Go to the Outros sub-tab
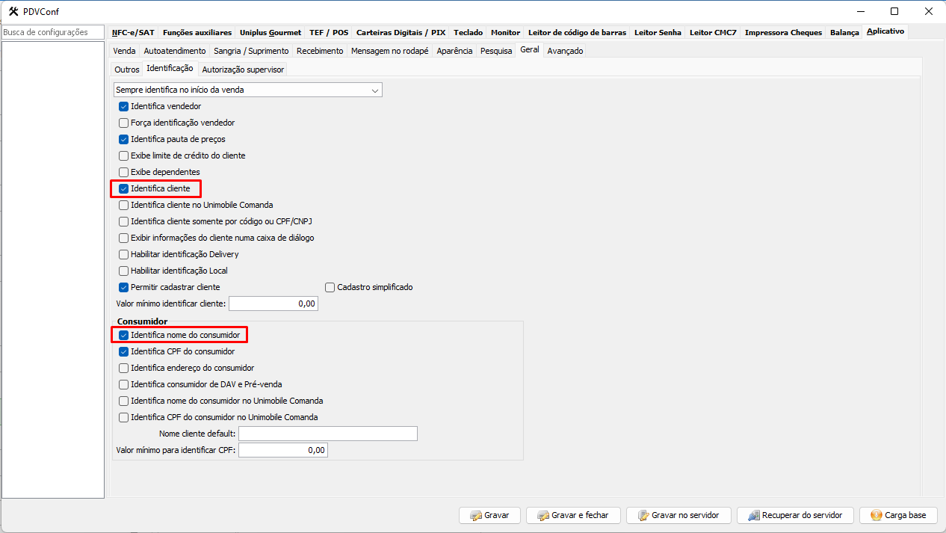Viewport: 946px width, 533px height. (127, 70)
